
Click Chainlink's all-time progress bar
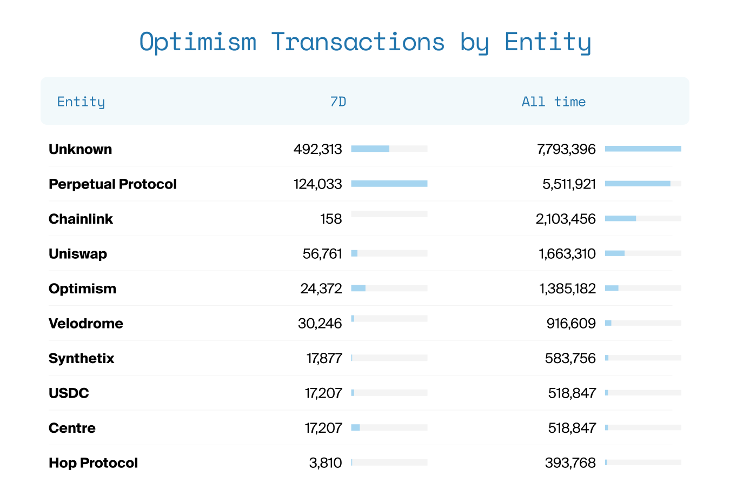click(642, 218)
